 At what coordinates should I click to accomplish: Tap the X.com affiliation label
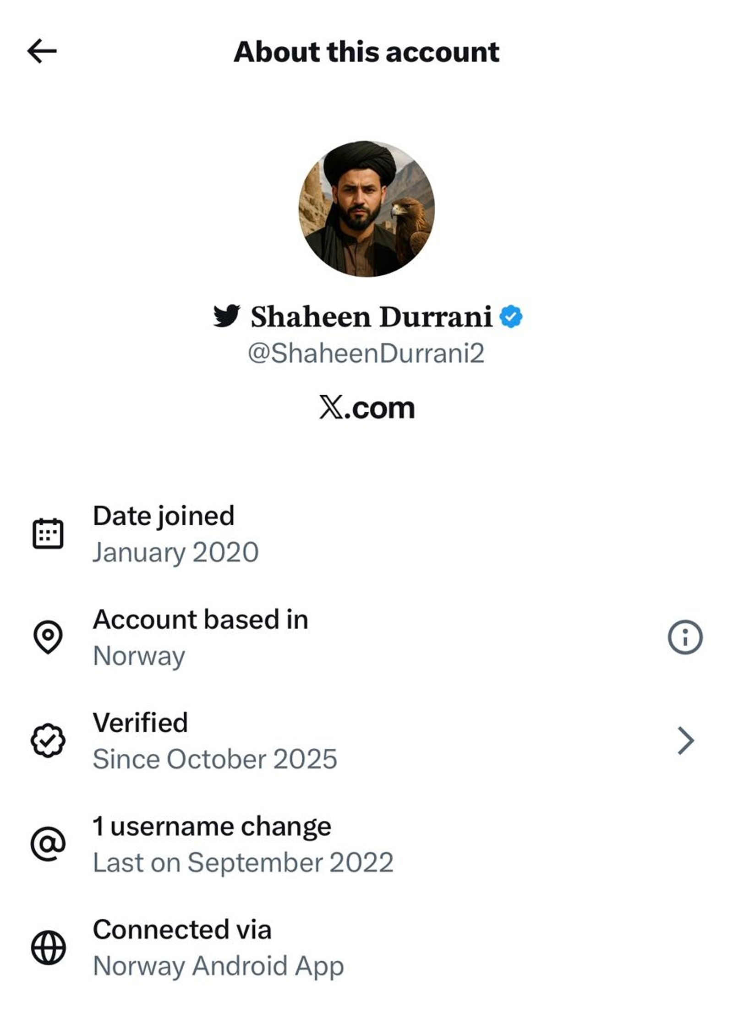366,407
